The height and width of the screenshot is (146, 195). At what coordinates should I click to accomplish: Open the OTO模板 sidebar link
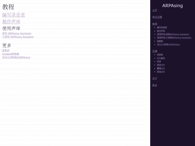click(x=161, y=58)
